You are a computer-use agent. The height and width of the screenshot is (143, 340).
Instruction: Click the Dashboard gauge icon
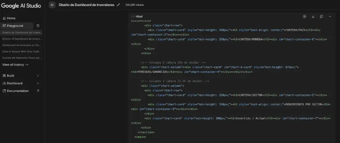click(x=4, y=83)
